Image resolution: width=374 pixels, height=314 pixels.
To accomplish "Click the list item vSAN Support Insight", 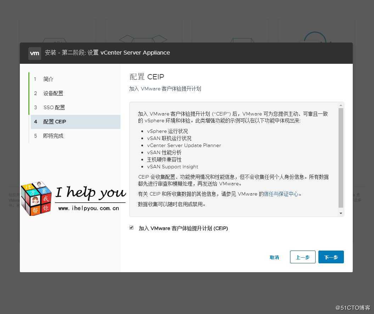I will pos(172,167).
